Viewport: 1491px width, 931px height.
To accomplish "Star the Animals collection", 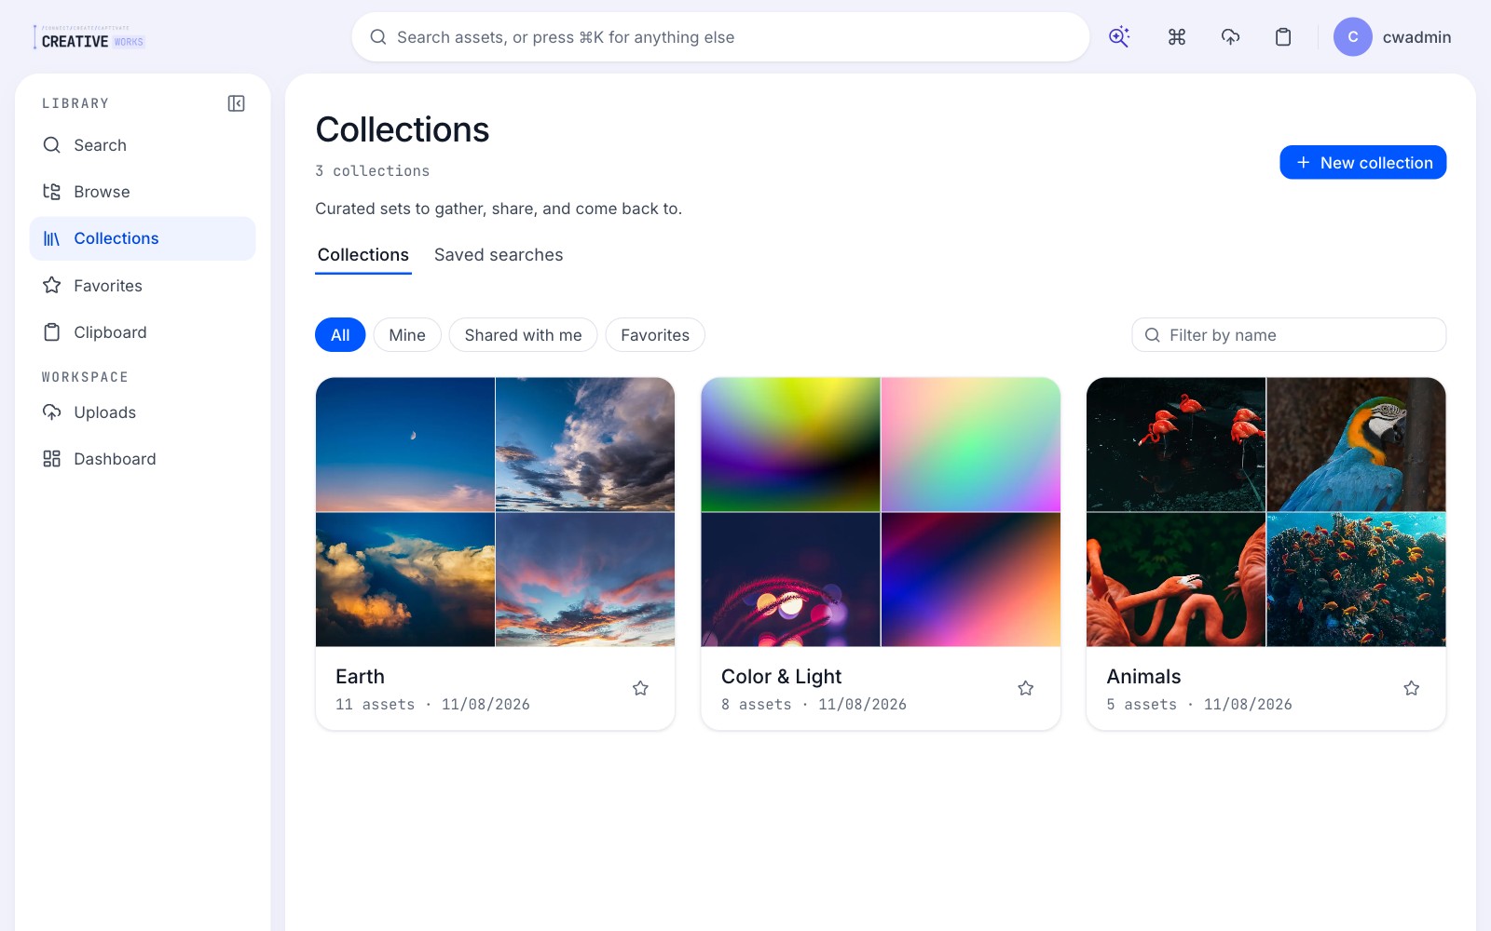I will point(1412,688).
